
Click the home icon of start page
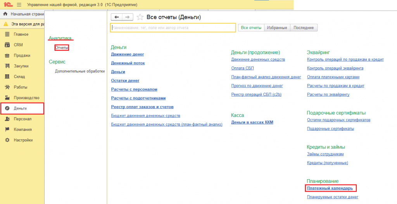tap(5, 14)
